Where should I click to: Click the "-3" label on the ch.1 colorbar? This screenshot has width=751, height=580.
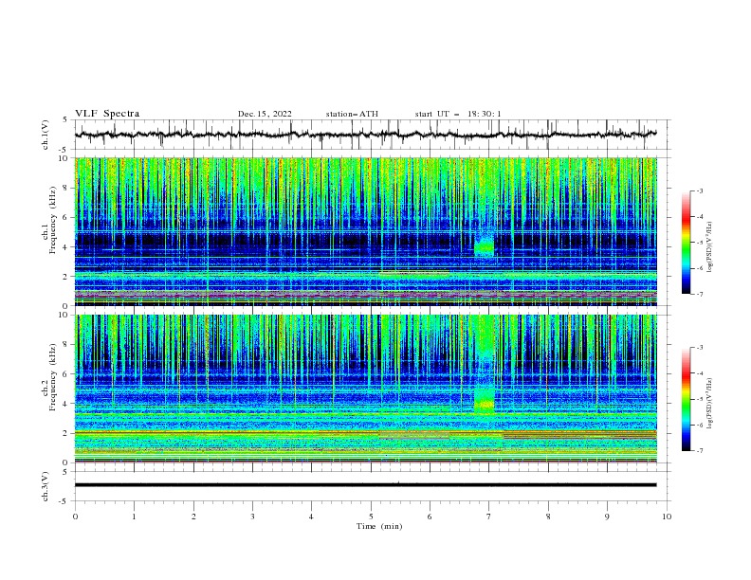tap(700, 190)
